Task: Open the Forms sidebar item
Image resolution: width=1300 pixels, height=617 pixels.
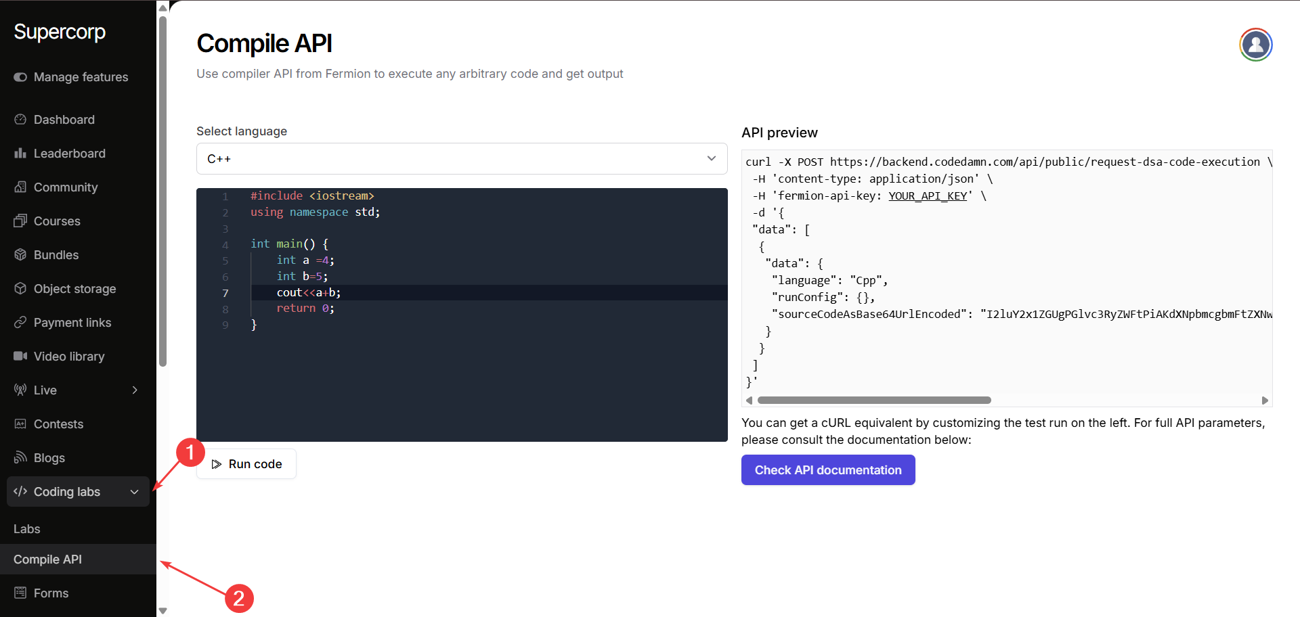Action: click(51, 593)
